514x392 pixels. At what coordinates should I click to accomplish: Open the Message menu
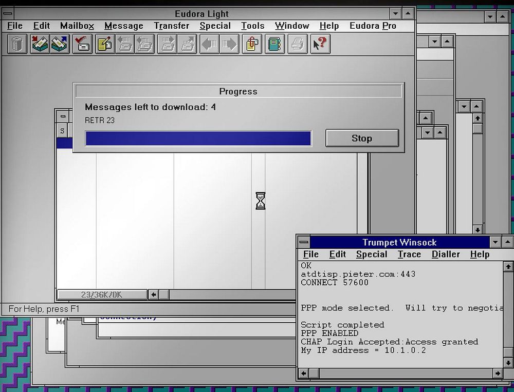(124, 26)
